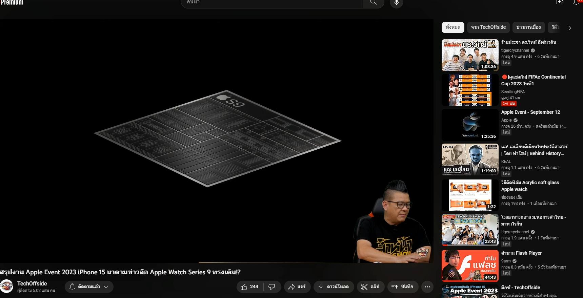The height and width of the screenshot is (298, 583).
Task: Open FIFAe Continental Cup live thumbnail
Action: point(470,90)
